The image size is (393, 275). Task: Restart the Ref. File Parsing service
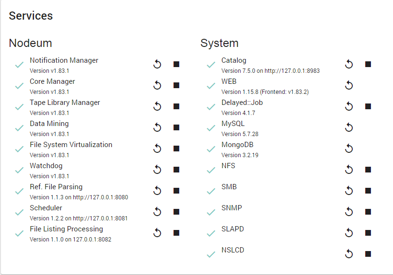tap(157, 191)
